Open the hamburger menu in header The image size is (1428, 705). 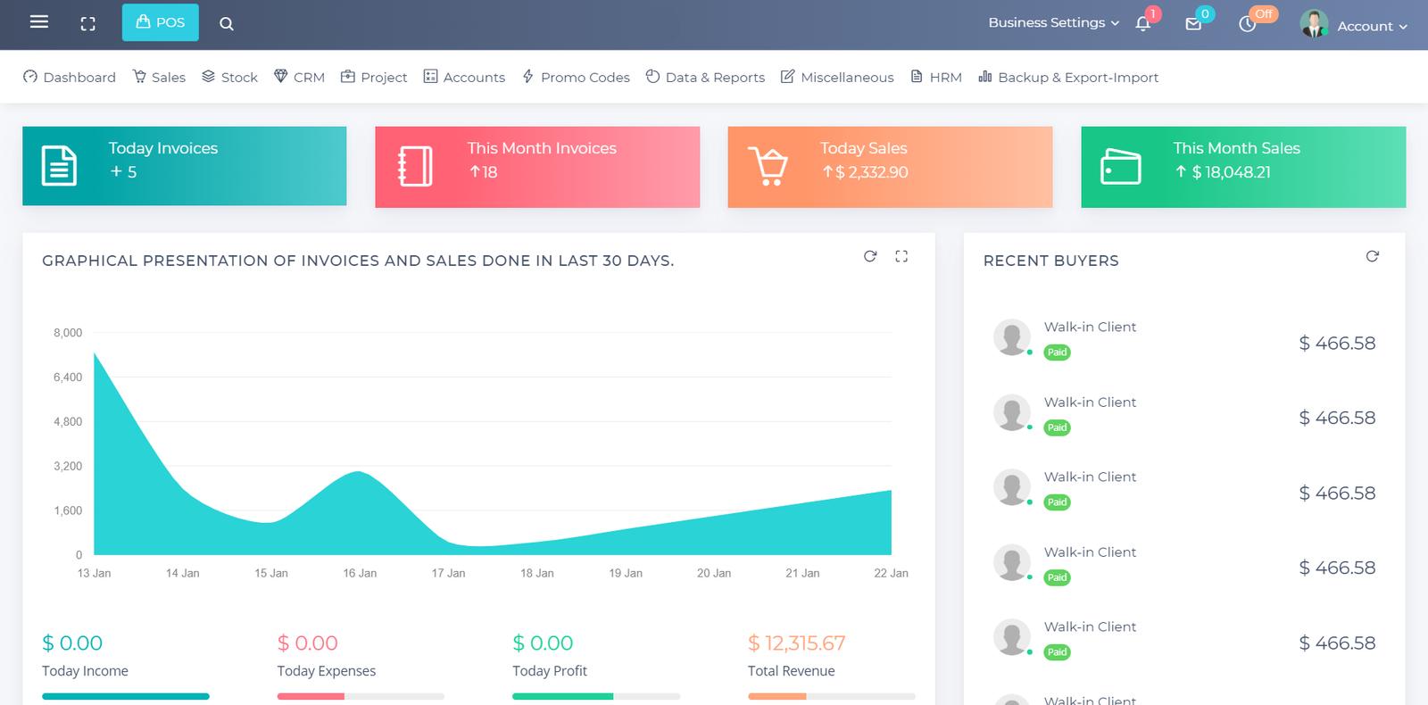39,22
